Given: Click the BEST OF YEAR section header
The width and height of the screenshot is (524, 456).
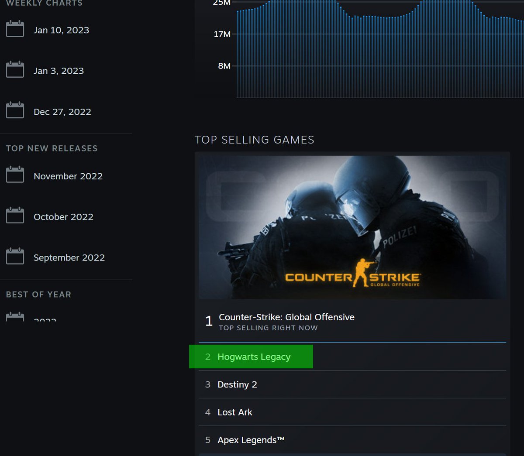Looking at the screenshot, I should point(39,295).
